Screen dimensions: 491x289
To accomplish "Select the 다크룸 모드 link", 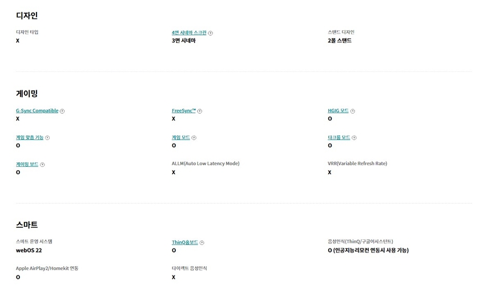I will point(339,138).
